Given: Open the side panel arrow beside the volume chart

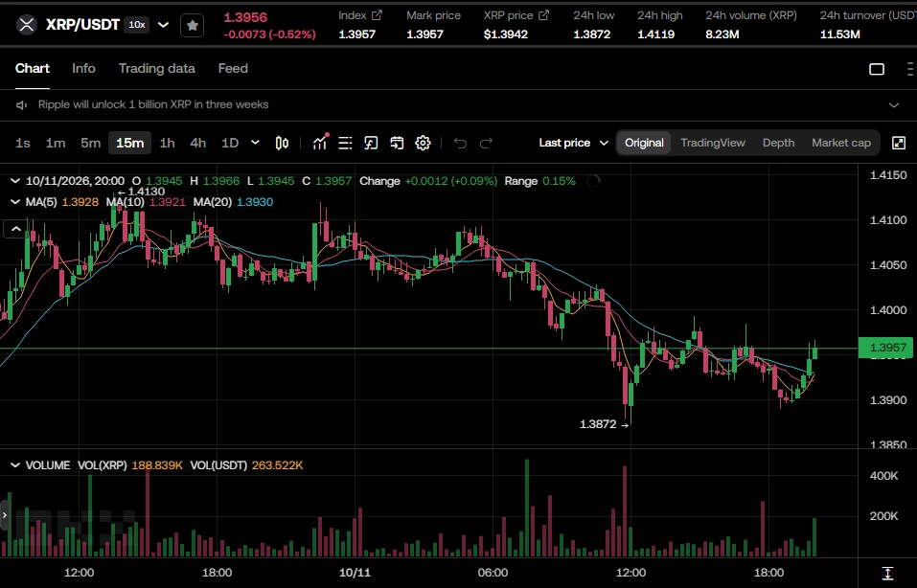Looking at the screenshot, I should (5, 515).
